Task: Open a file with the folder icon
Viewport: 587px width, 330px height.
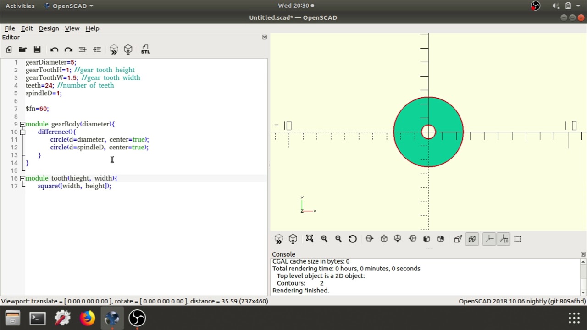Action: pyautogui.click(x=22, y=49)
